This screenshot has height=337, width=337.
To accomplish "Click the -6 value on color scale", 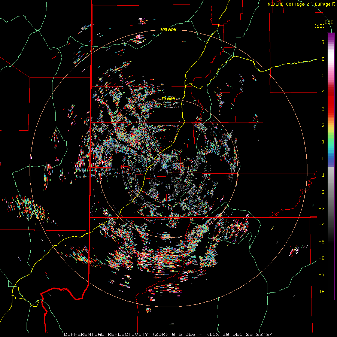I will click(322, 258).
